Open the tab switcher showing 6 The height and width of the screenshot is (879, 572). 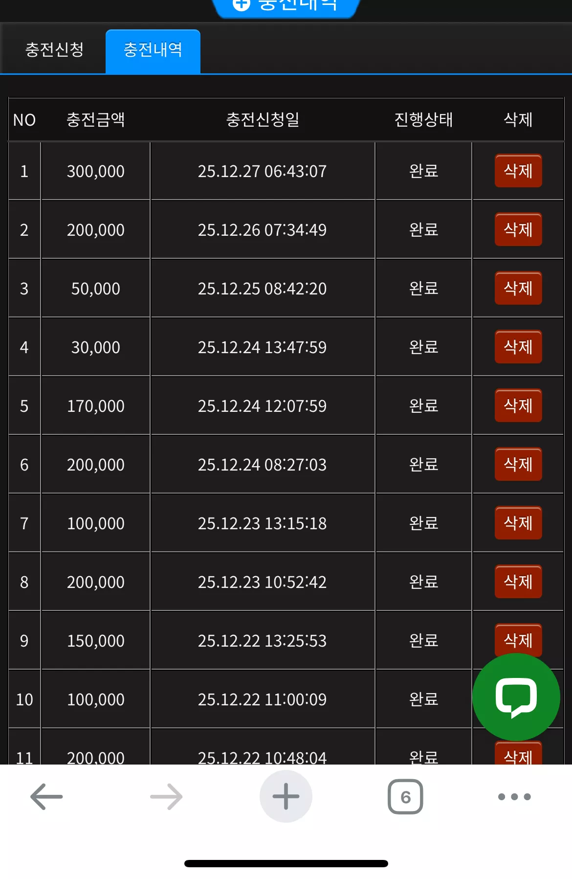point(405,796)
